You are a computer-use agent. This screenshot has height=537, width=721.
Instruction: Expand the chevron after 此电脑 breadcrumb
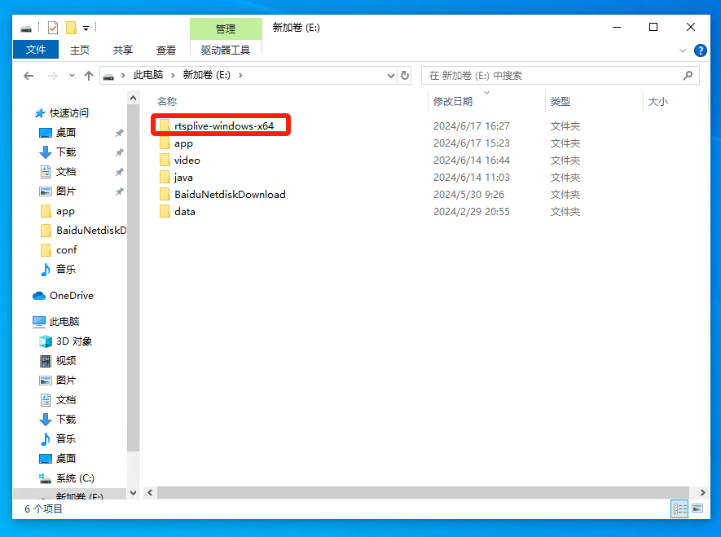[173, 76]
